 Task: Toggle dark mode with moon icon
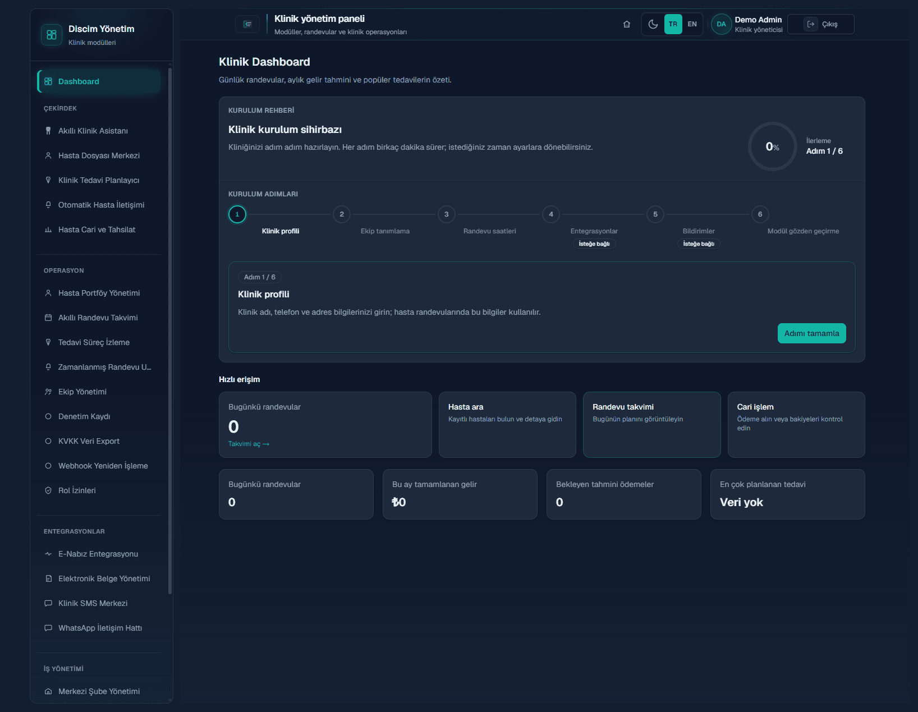[653, 24]
